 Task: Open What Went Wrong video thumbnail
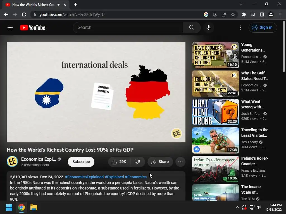(x=215, y=112)
